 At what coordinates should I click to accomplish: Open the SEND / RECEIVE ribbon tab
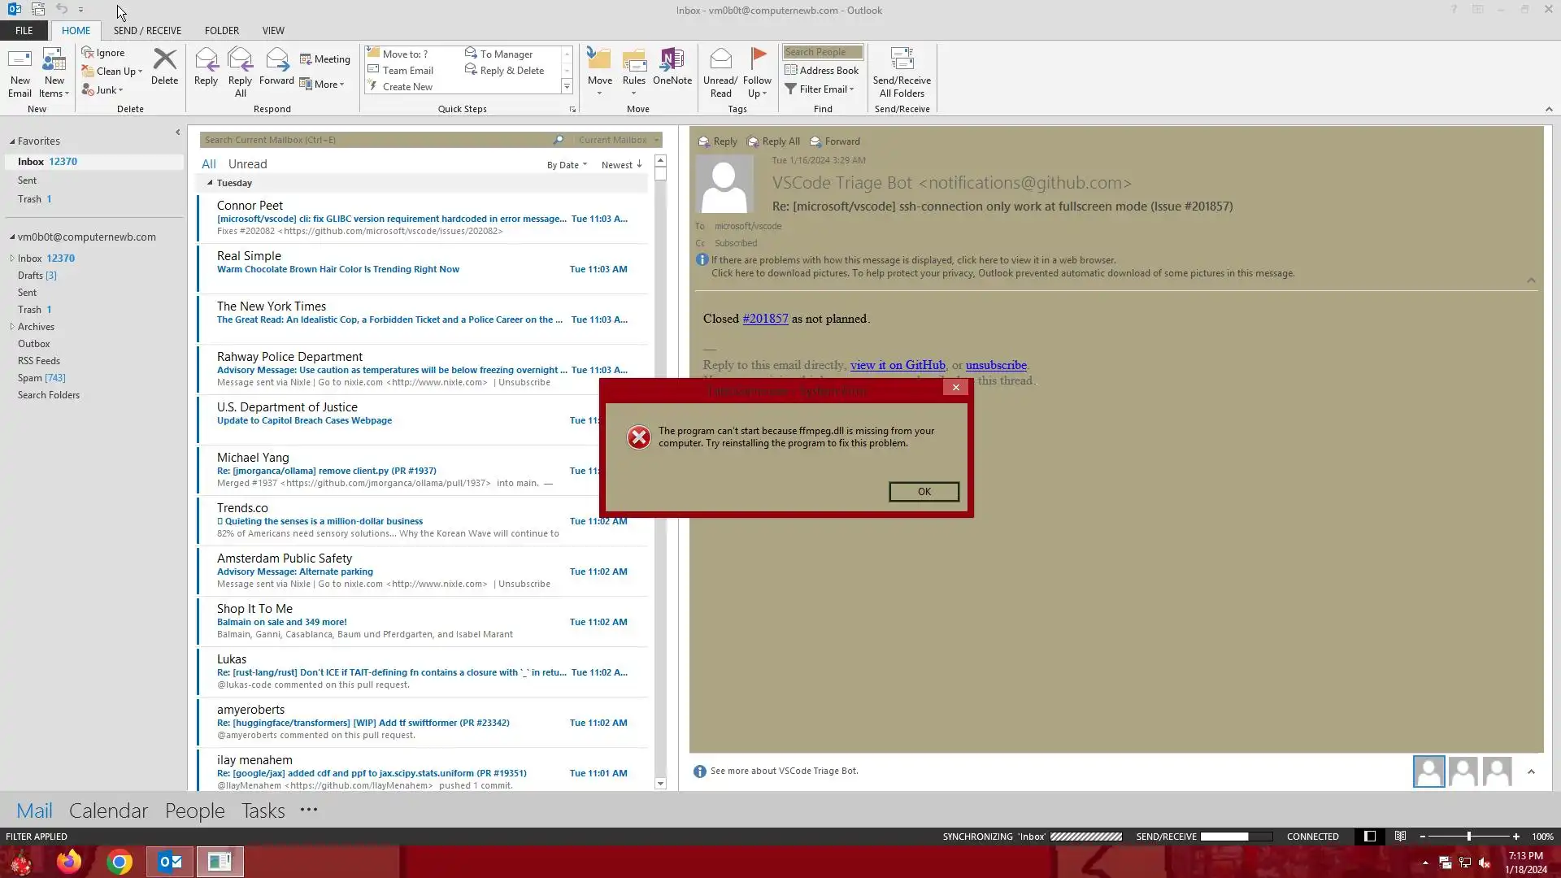pos(147,30)
